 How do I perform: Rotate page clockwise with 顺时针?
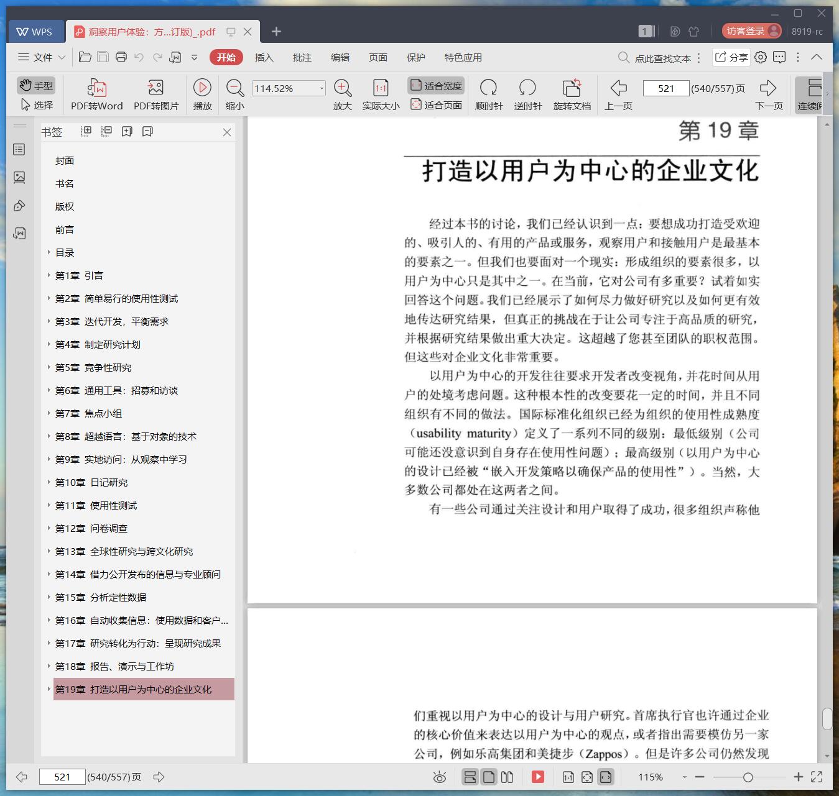[488, 88]
